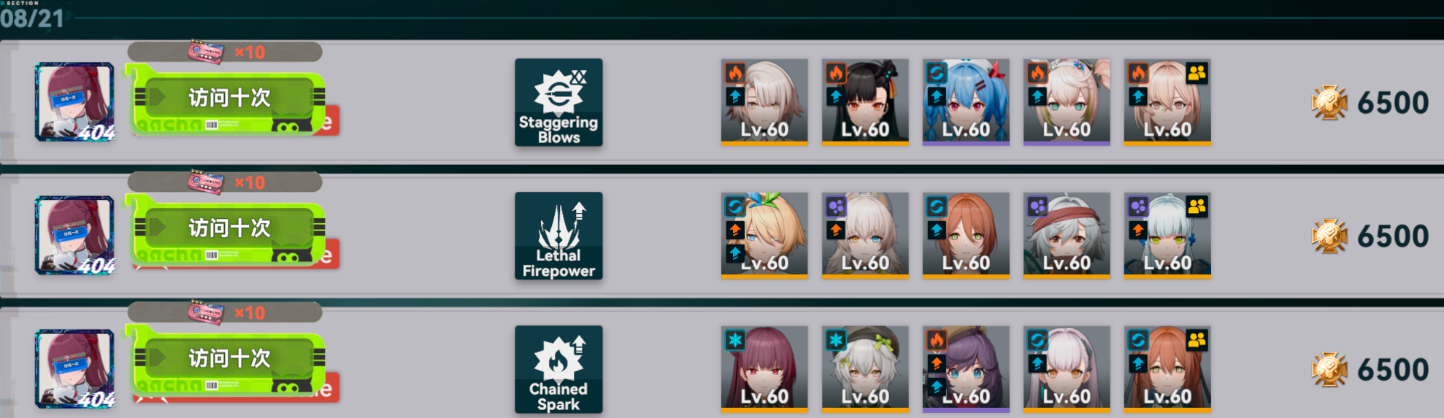The width and height of the screenshot is (1444, 418).
Task: Select the black-haired fire character portrait
Action: (865, 102)
